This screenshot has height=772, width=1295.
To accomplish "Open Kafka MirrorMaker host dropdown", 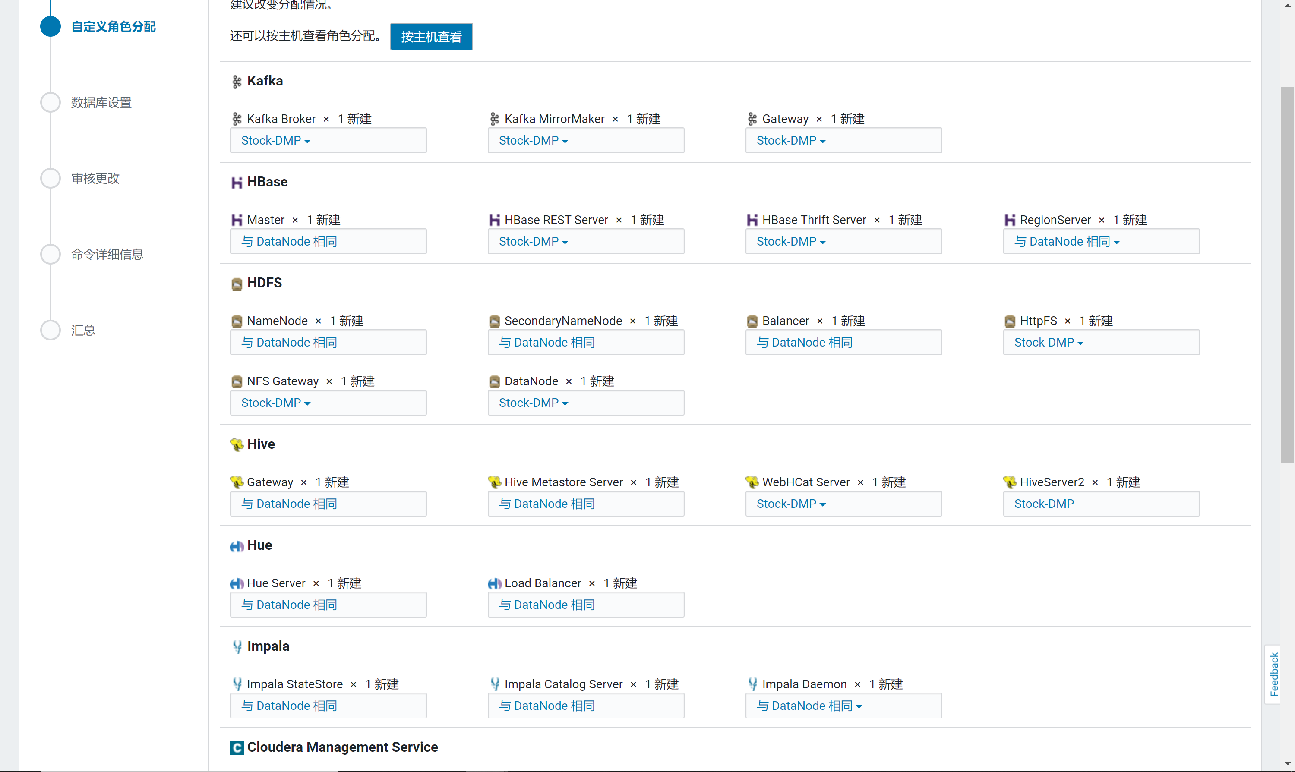I will pos(586,140).
